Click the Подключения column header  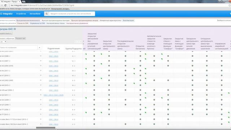click(x=53, y=48)
